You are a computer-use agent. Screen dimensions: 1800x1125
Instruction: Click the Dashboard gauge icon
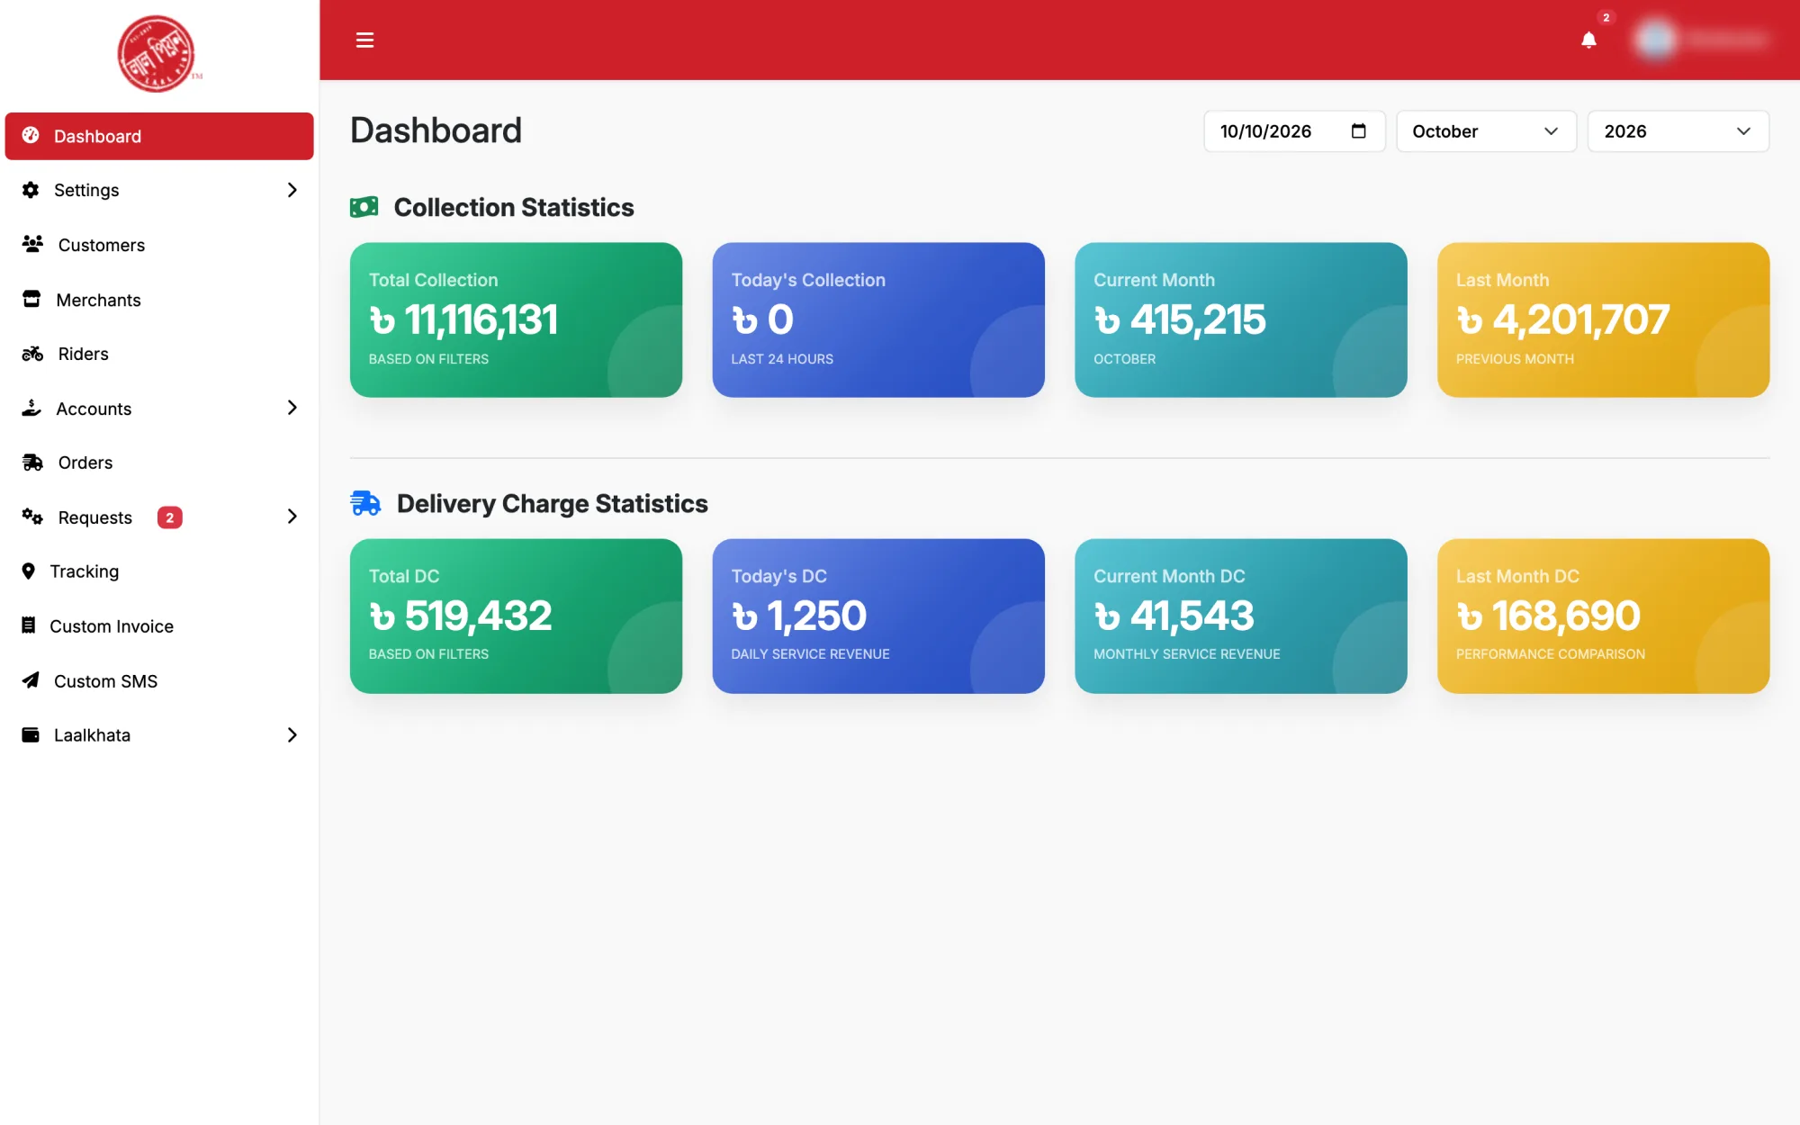click(x=31, y=135)
